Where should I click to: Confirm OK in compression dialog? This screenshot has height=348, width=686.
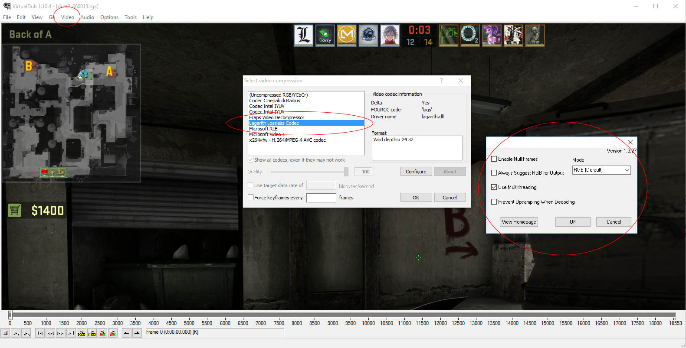pos(416,198)
